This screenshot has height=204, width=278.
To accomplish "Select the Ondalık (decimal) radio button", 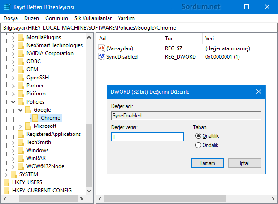I will 198,145.
